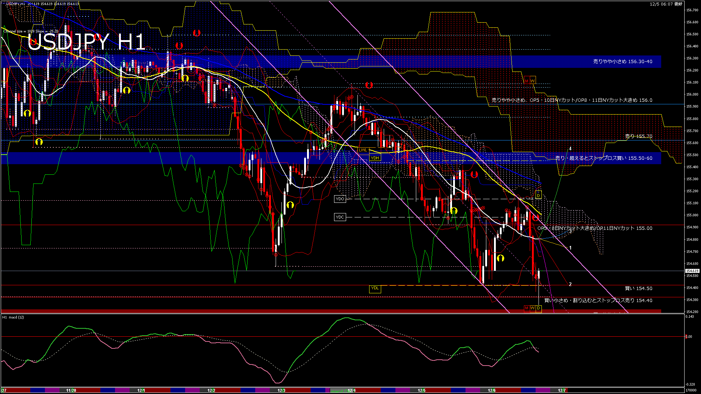Select the 11/28 date marker on timeline

click(71, 390)
